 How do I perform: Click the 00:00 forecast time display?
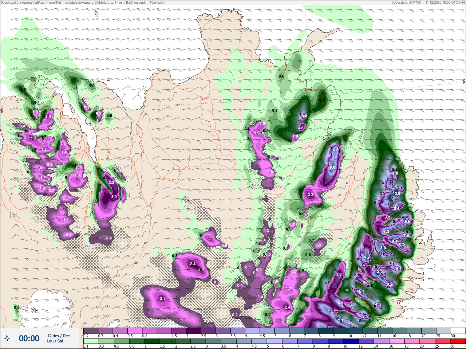click(x=29, y=338)
